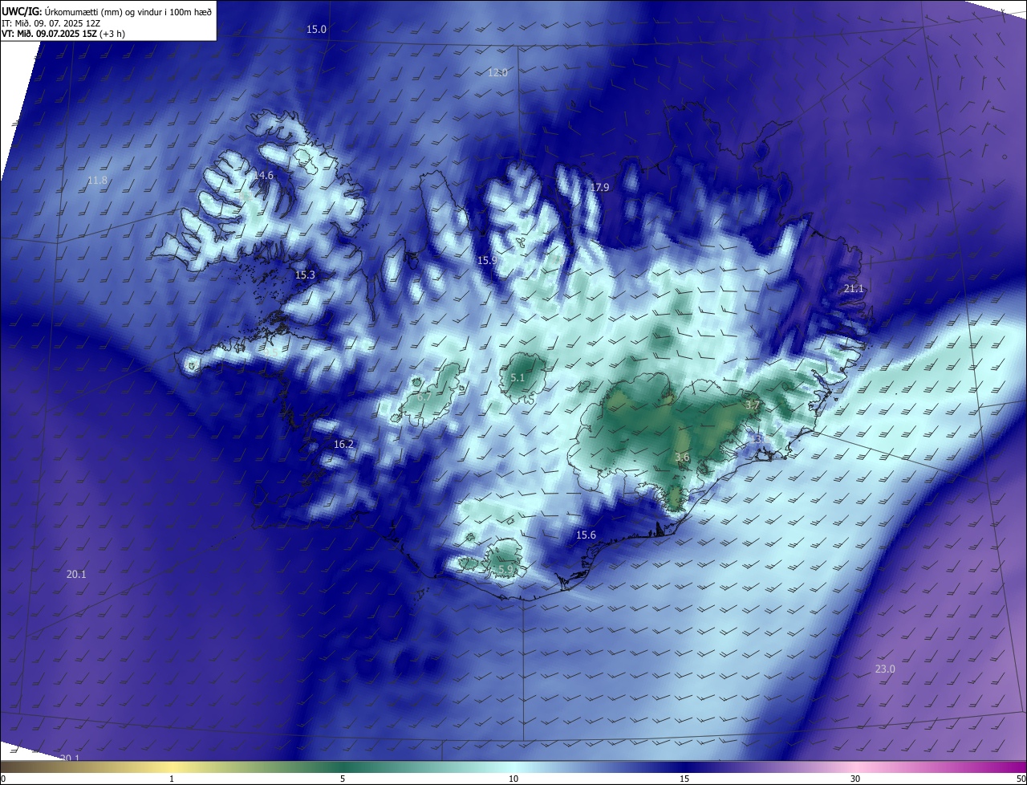Click the colorbar tick label 1
The image size is (1027, 785).
172,779
